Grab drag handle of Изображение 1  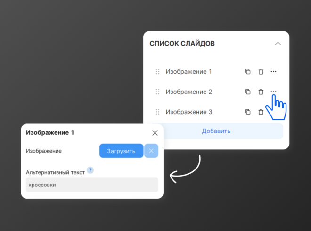157,71
